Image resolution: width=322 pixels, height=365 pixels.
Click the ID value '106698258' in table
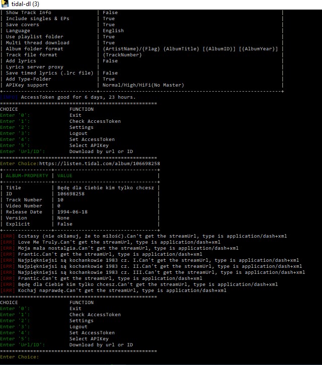[71, 194]
